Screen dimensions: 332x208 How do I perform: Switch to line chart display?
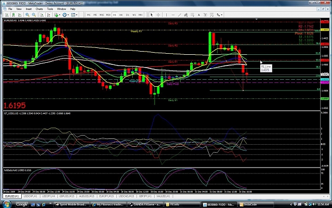click(x=20, y=15)
